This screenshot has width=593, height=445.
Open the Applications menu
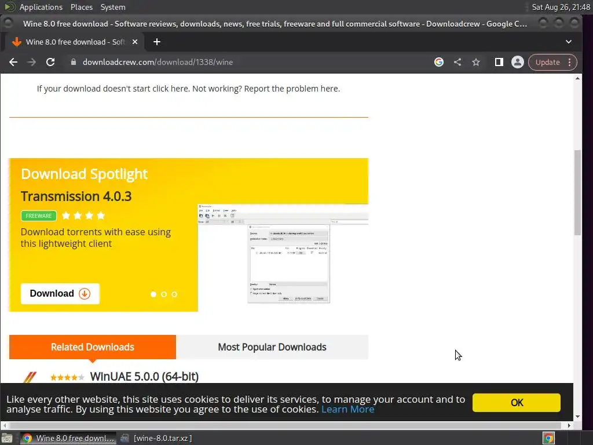tap(41, 7)
